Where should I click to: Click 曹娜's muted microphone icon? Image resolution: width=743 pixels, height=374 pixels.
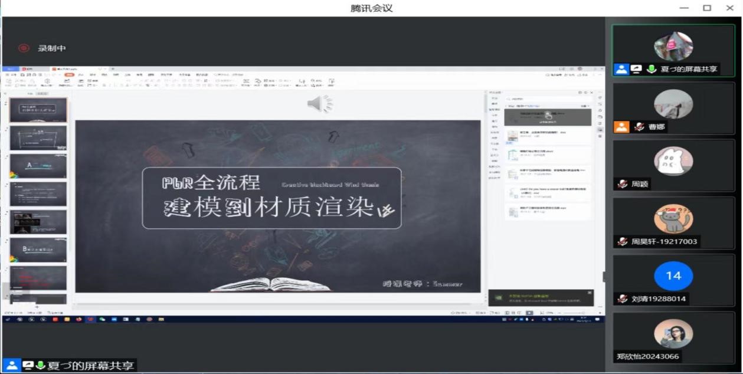tap(639, 127)
